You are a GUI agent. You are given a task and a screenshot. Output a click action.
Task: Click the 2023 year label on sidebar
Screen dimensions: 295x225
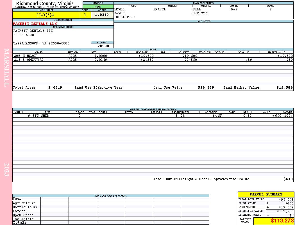tap(6, 170)
